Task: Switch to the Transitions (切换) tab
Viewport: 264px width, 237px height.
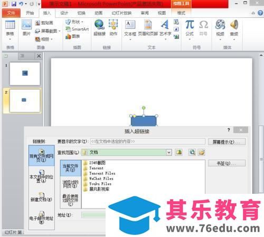Action: (81, 13)
